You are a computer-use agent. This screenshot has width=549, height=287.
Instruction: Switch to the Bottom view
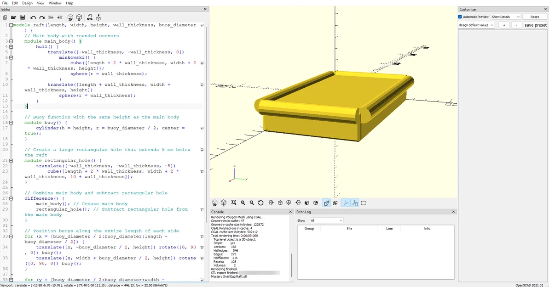(x=289, y=203)
